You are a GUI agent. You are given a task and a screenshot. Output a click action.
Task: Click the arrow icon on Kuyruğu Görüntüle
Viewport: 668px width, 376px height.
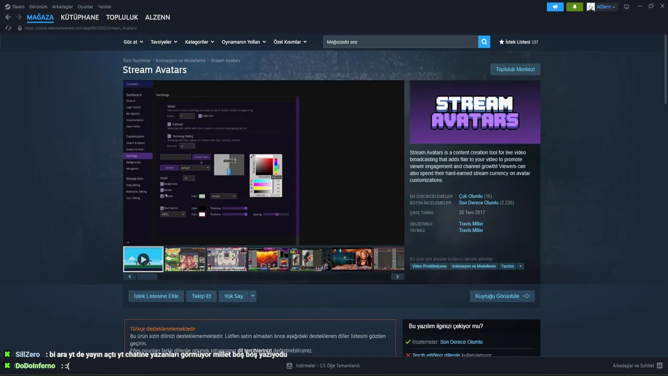click(x=526, y=296)
